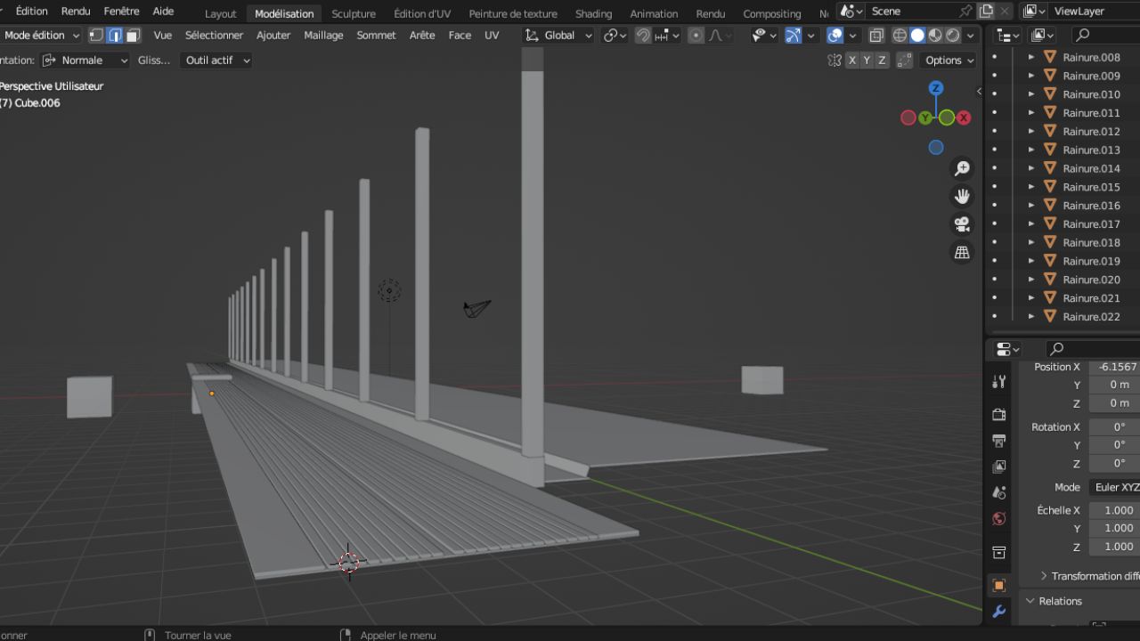Select Rainure.022 in outliner

1091,317
